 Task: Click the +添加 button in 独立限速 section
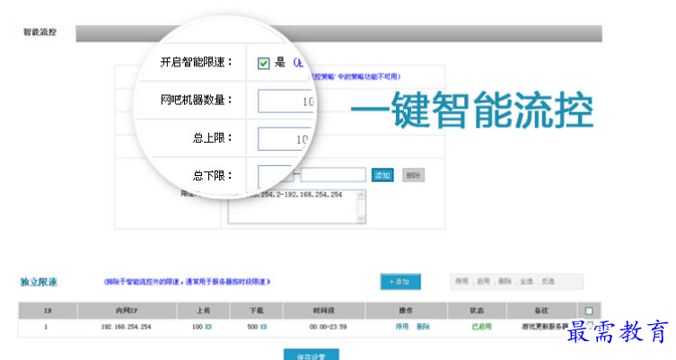pyautogui.click(x=399, y=282)
